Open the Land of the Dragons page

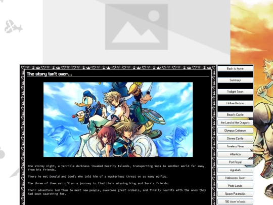point(235,122)
